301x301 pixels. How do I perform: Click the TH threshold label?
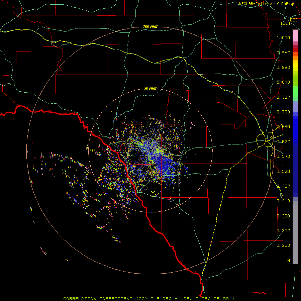pyautogui.click(x=287, y=261)
